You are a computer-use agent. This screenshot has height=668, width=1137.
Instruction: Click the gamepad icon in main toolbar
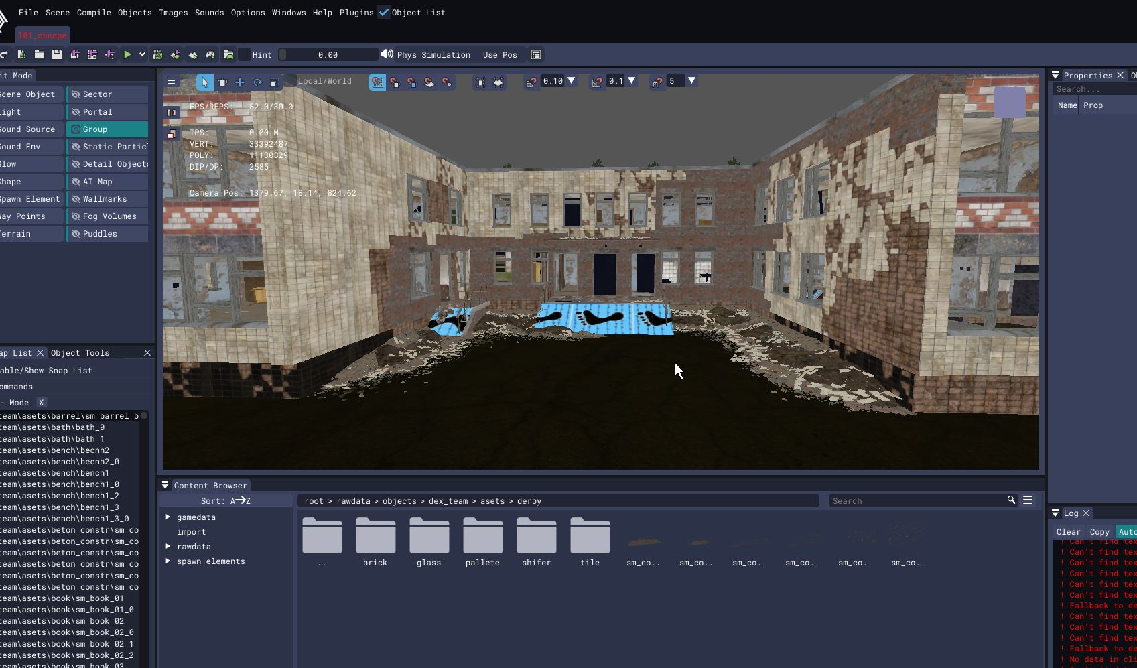(210, 55)
